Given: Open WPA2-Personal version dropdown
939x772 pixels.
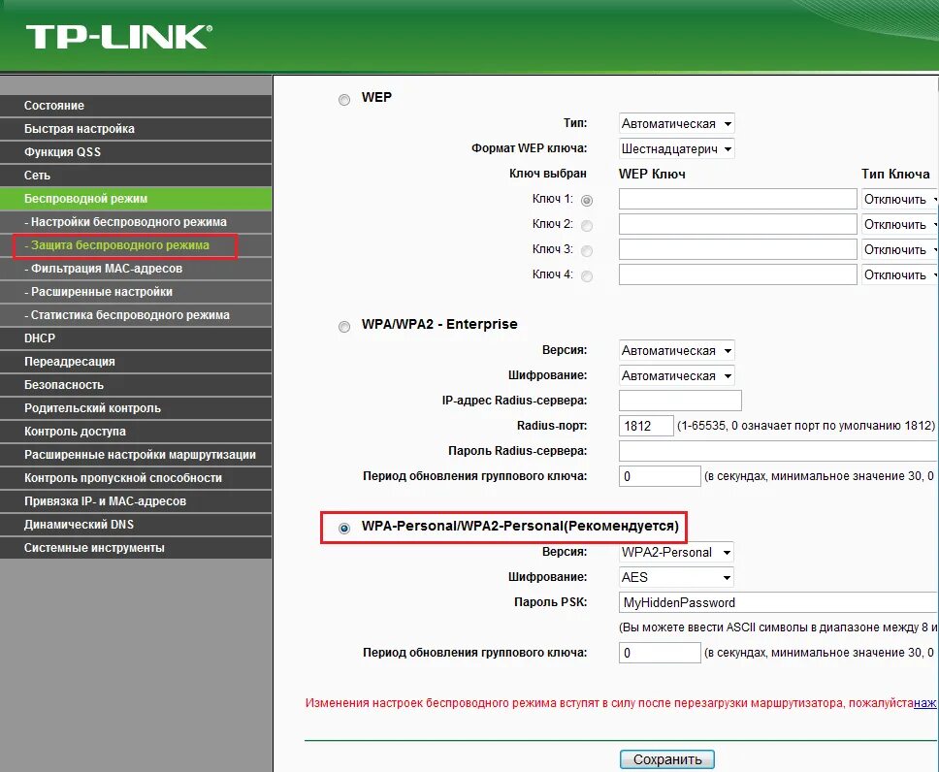Looking at the screenshot, I should 676,552.
